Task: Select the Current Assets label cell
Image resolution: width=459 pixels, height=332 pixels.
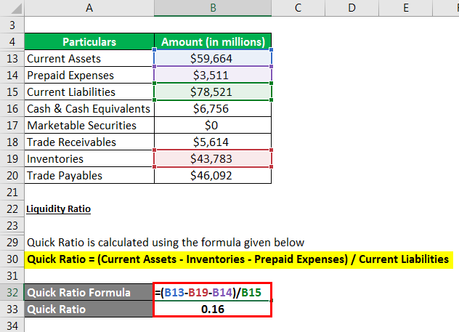Action: pyautogui.click(x=89, y=58)
